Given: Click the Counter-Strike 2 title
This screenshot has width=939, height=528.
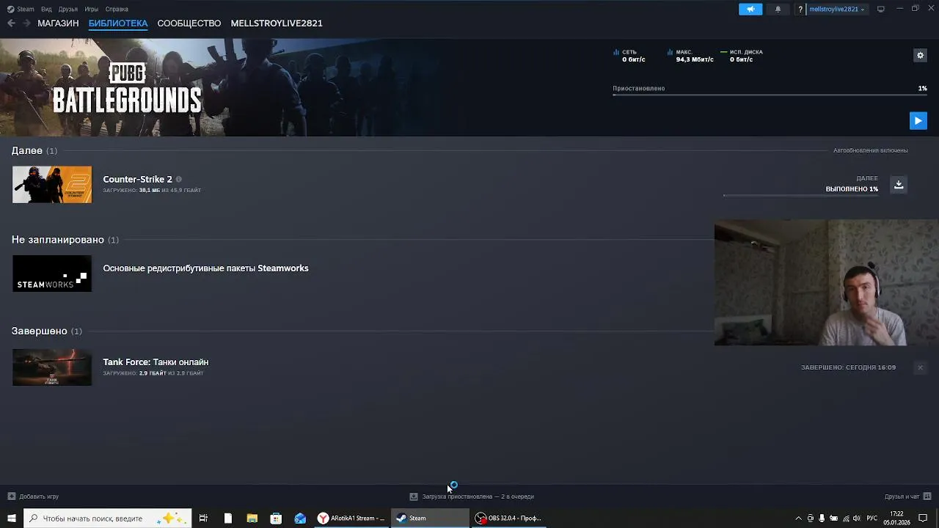Looking at the screenshot, I should coord(137,179).
